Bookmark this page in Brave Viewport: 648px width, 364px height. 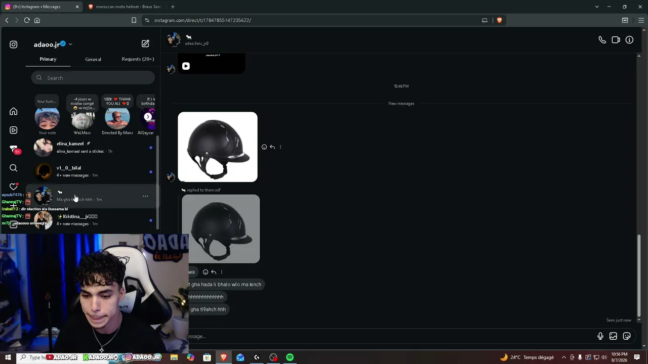point(134,20)
